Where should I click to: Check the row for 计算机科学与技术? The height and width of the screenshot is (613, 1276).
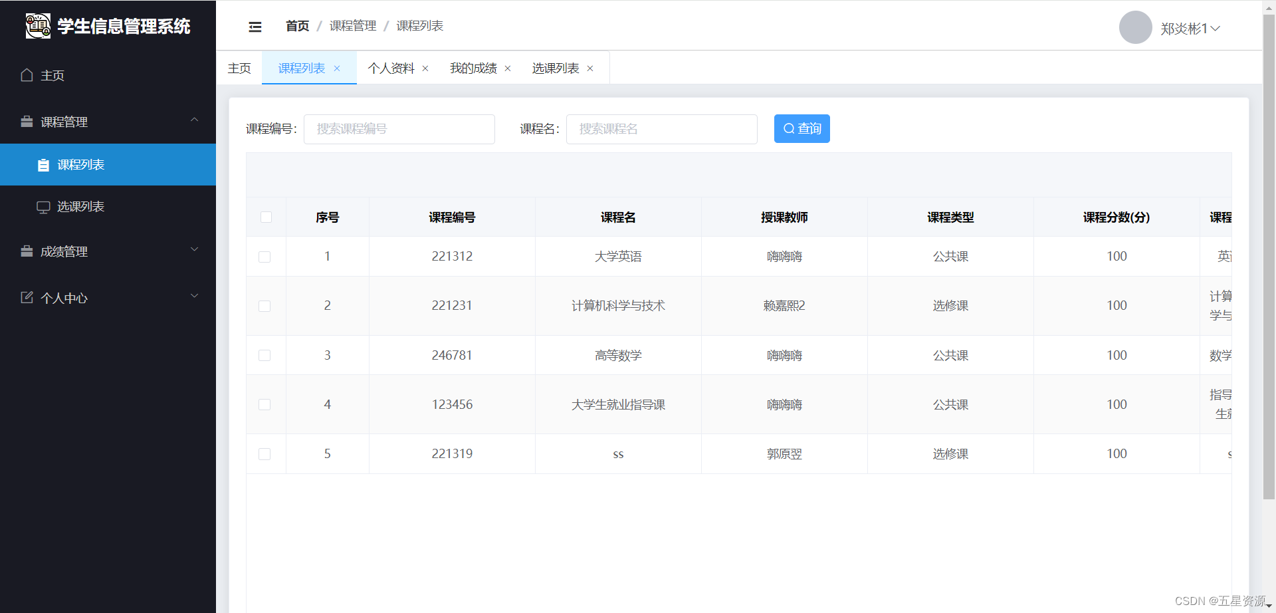click(x=265, y=306)
